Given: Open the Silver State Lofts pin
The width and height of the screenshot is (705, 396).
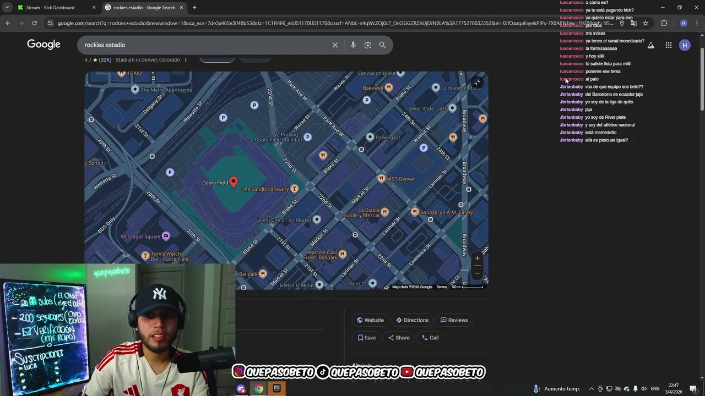Looking at the screenshot, I should pos(452,108).
